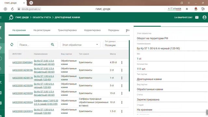Expand the Этап обработки dropdown filter
This screenshot has width=208, height=117.
click(80, 45)
